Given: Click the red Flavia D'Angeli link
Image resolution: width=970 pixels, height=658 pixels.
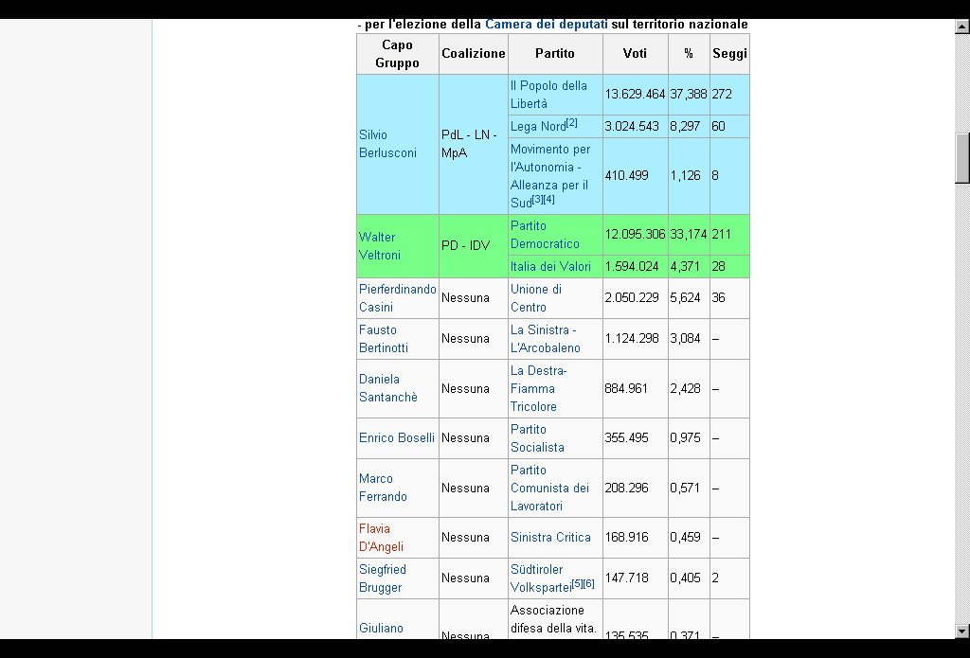Looking at the screenshot, I should (x=381, y=538).
